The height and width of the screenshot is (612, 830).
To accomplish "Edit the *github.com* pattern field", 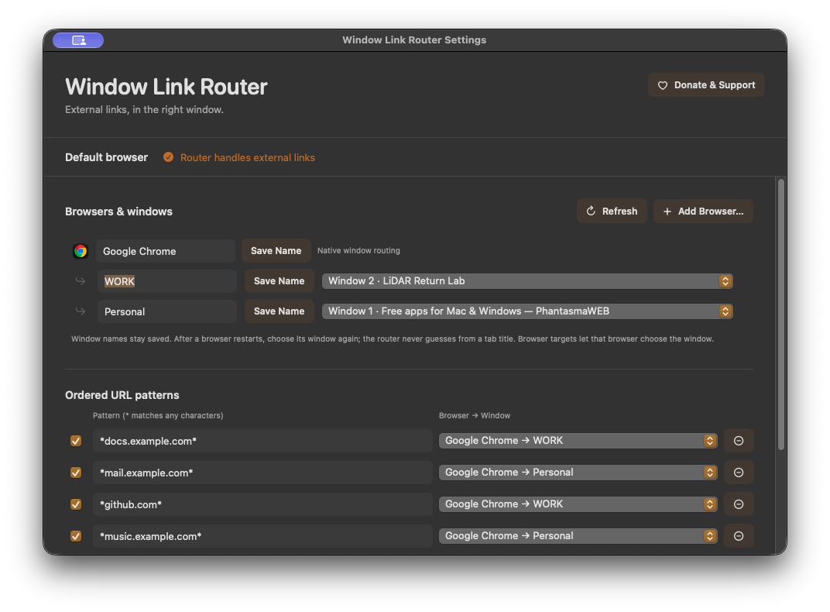I will click(262, 504).
